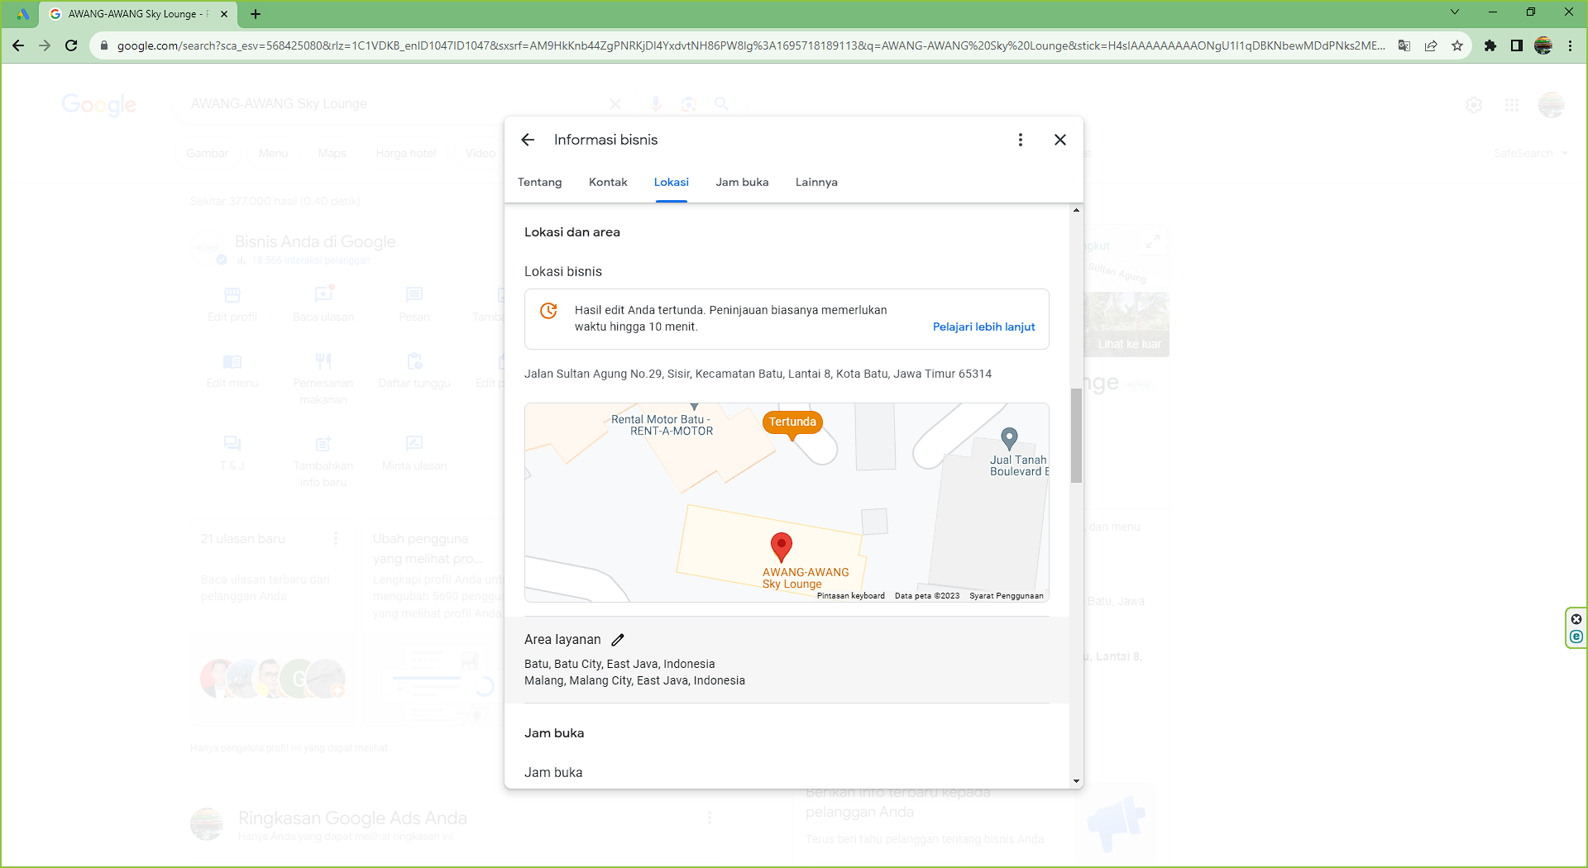Click the dialog scrollbar down arrow
Image resolution: width=1588 pixels, height=868 pixels.
coord(1076,781)
